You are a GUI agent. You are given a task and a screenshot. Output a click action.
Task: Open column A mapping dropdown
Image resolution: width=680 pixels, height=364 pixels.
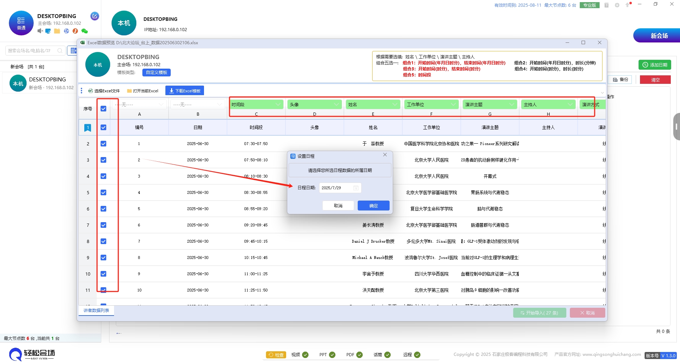coord(139,104)
